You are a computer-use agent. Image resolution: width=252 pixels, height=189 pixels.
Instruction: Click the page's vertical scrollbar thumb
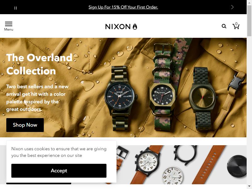tap(249, 21)
